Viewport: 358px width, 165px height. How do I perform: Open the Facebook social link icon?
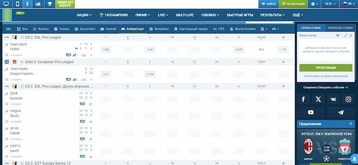(x=303, y=99)
